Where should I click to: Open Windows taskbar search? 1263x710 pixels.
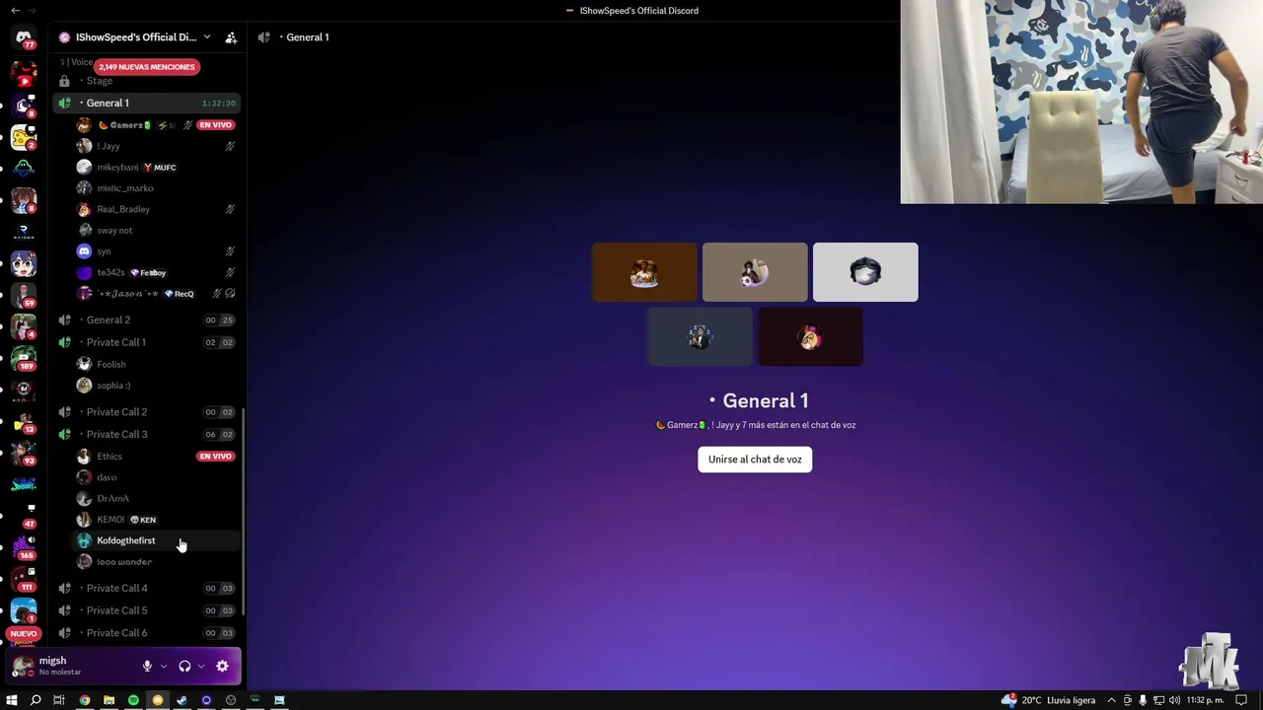tap(36, 700)
